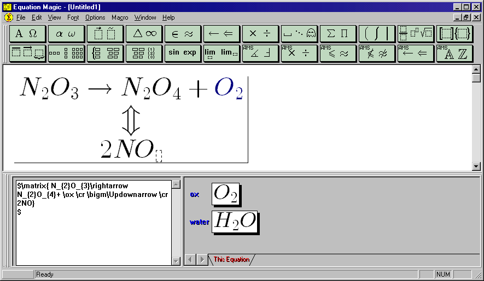The height and width of the screenshot is (281, 484).
Task: Open the AMS times divide operators palette
Action: 299,53
